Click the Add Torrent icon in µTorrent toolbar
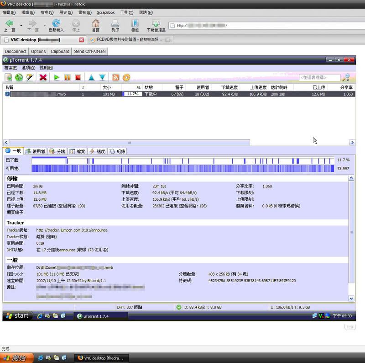365x363 pixels. 8,77
